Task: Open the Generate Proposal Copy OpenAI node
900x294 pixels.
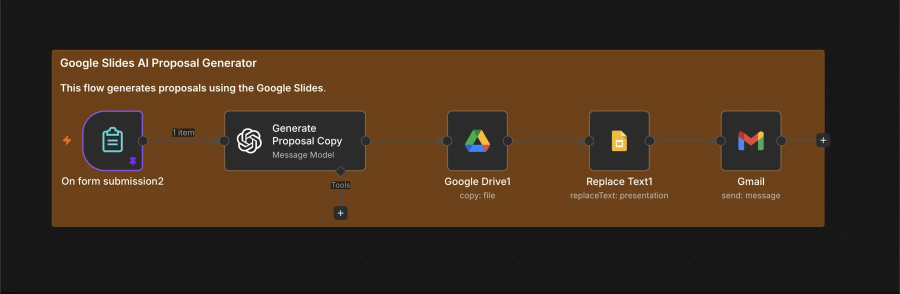Action: point(295,140)
